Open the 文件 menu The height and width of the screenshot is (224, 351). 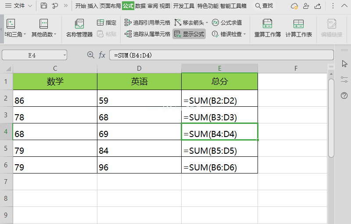pyautogui.click(x=18, y=6)
